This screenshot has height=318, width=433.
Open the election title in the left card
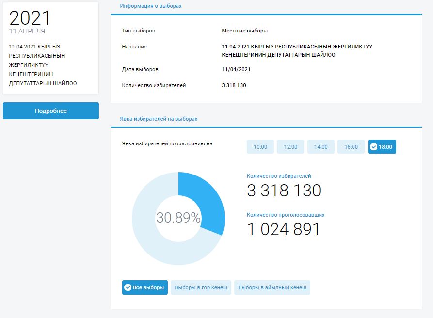43,65
